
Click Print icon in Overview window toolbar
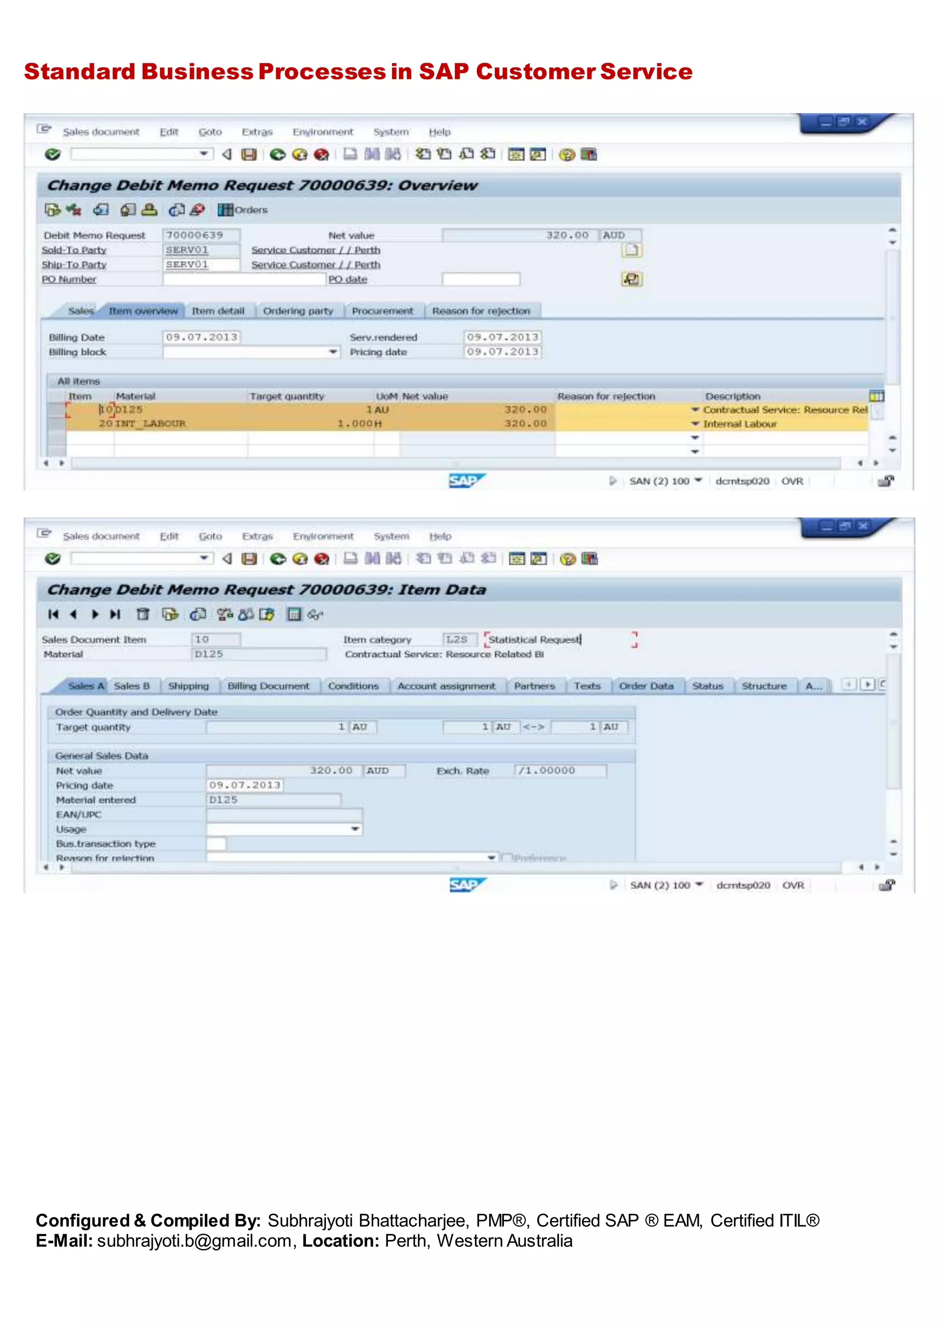pos(350,154)
